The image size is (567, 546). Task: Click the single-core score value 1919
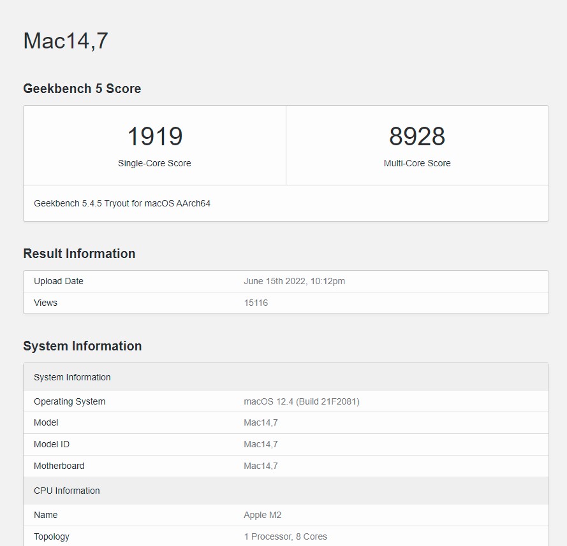pyautogui.click(x=155, y=136)
